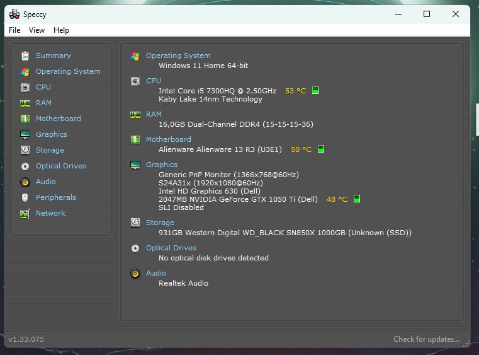Select Operating System in the sidebar
The height and width of the screenshot is (355, 479).
68,71
